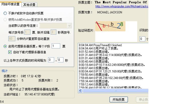172x104 pixels.
Task: Switch to the 其他设置 tab
Action: tap(29, 5)
